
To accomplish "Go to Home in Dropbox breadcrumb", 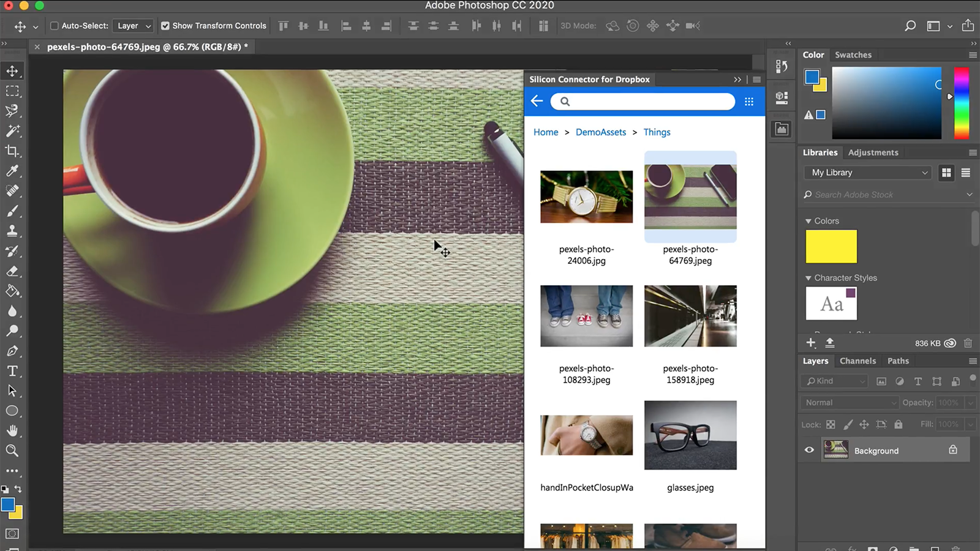I will (546, 132).
